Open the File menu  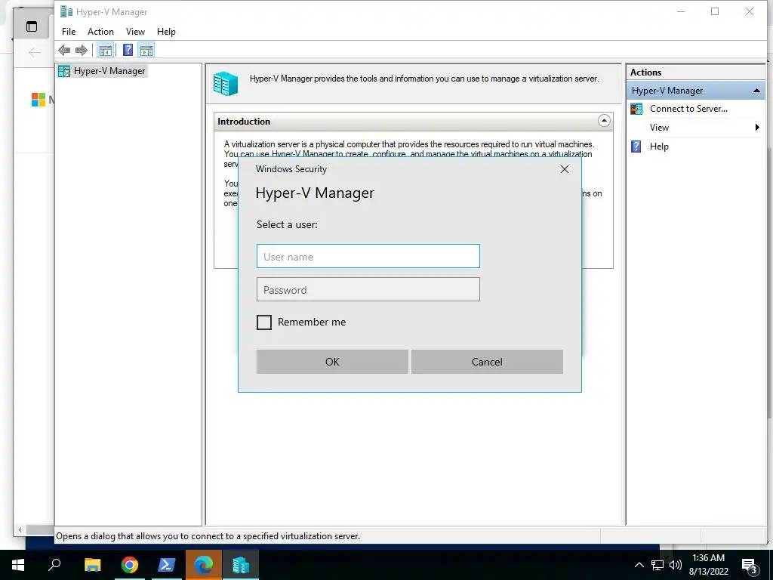click(69, 32)
